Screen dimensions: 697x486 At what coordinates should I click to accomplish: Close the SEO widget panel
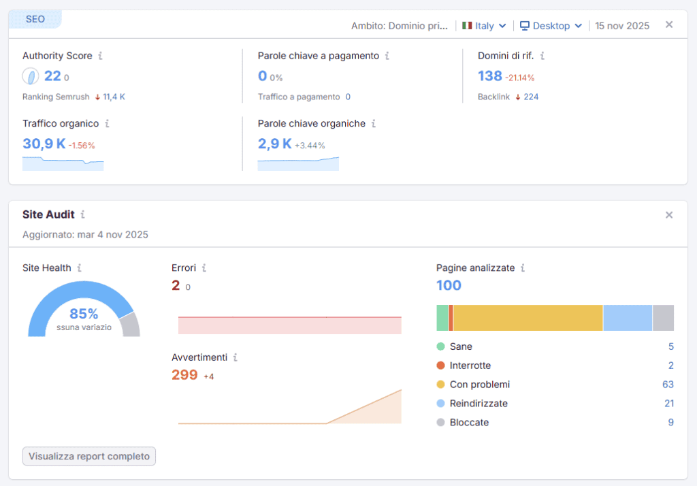pyautogui.click(x=669, y=25)
